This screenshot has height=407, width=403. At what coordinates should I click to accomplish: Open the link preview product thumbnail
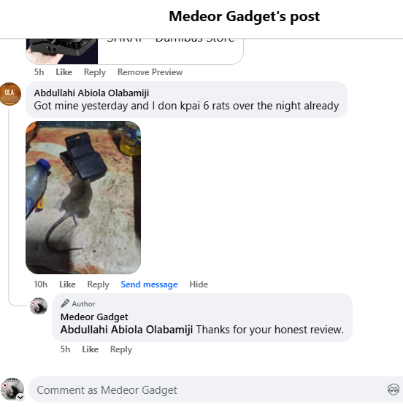(62, 51)
